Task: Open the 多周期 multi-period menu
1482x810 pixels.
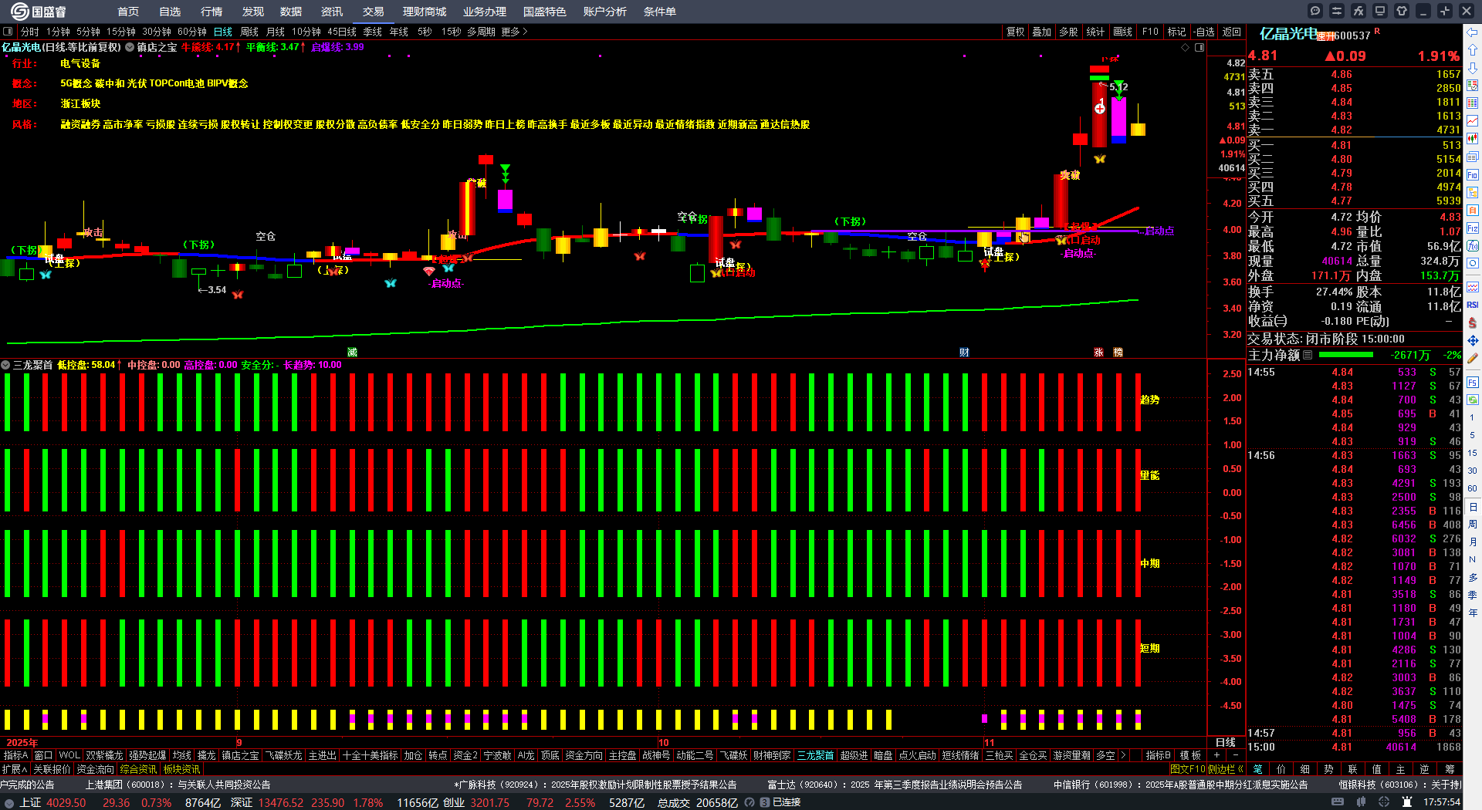Action: pos(481,32)
